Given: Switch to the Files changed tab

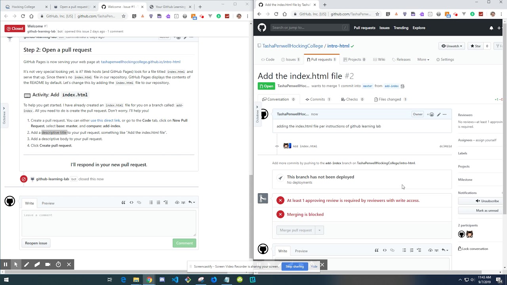Looking at the screenshot, I should tap(391, 99).
